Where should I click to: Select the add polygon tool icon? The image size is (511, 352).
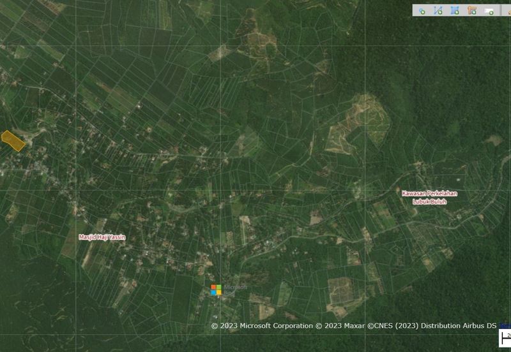tap(455, 11)
